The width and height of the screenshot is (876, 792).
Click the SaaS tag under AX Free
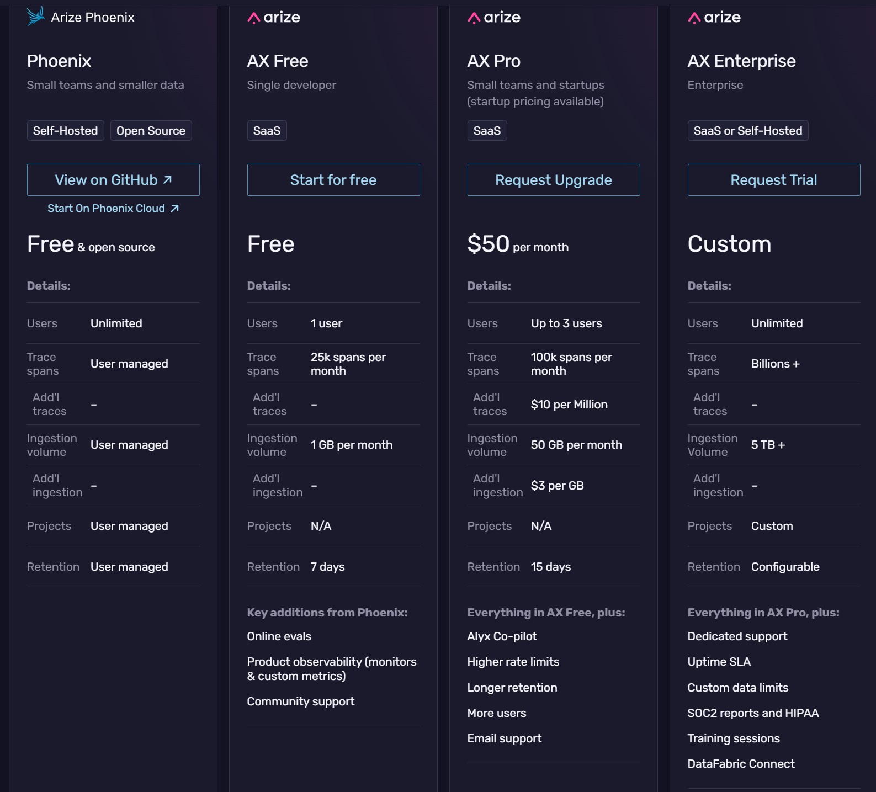pyautogui.click(x=267, y=131)
